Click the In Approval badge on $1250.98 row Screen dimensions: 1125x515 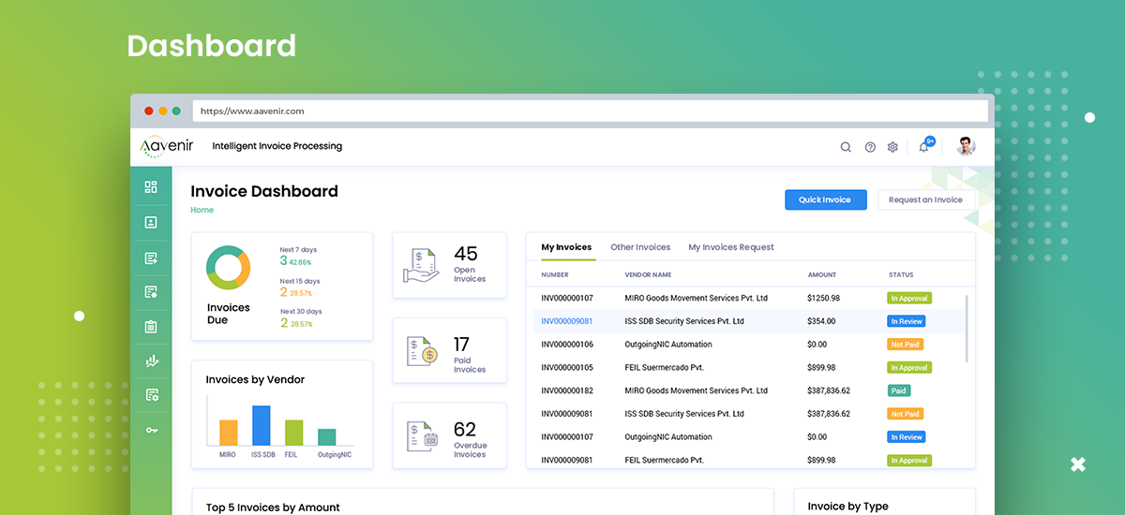(909, 298)
